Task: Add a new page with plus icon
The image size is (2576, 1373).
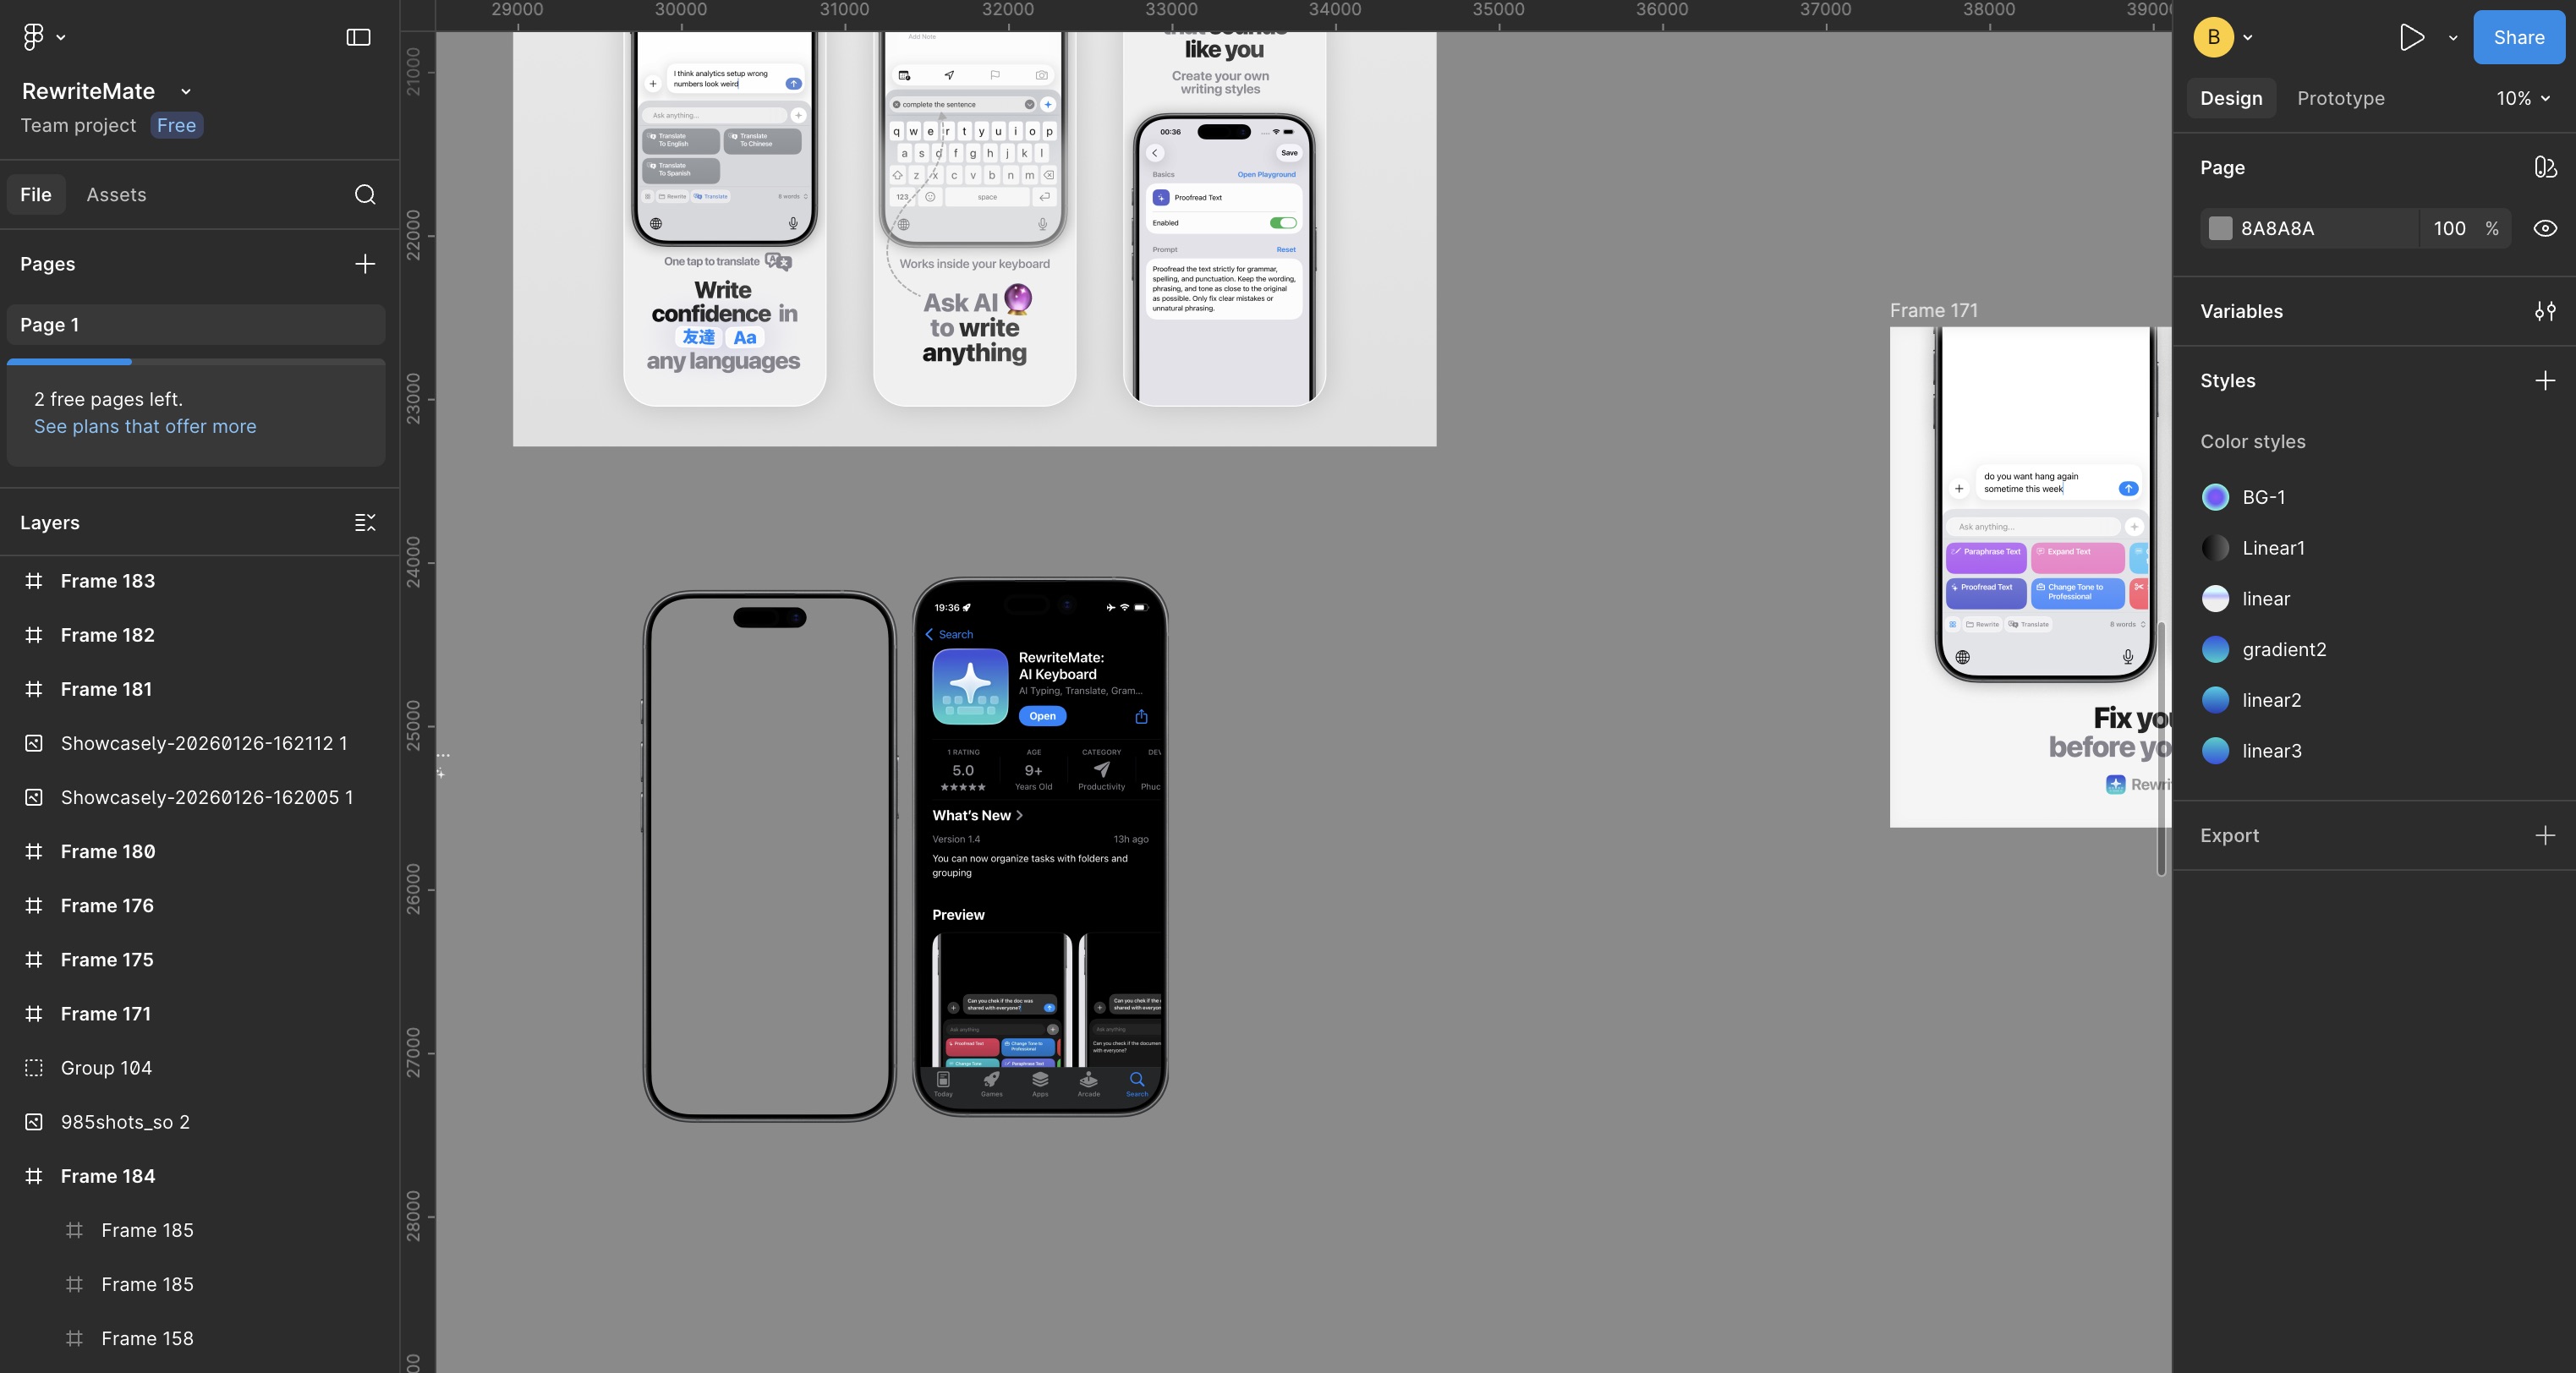Action: [x=365, y=264]
